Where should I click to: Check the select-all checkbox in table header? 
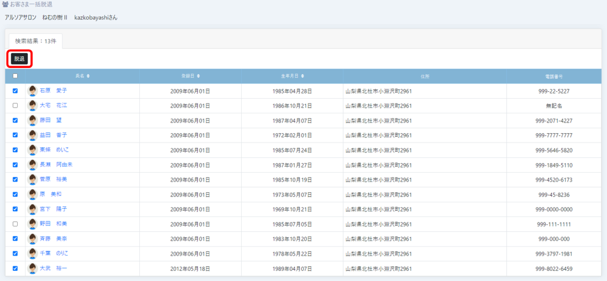pos(15,76)
